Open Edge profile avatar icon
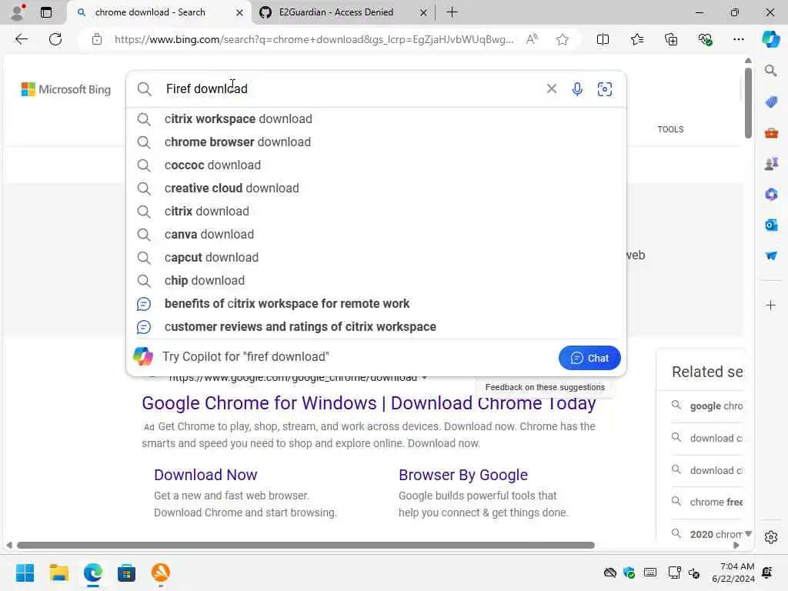The width and height of the screenshot is (788, 591). [x=18, y=12]
